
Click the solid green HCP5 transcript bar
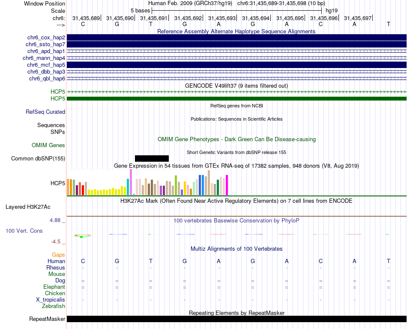point(236,98)
